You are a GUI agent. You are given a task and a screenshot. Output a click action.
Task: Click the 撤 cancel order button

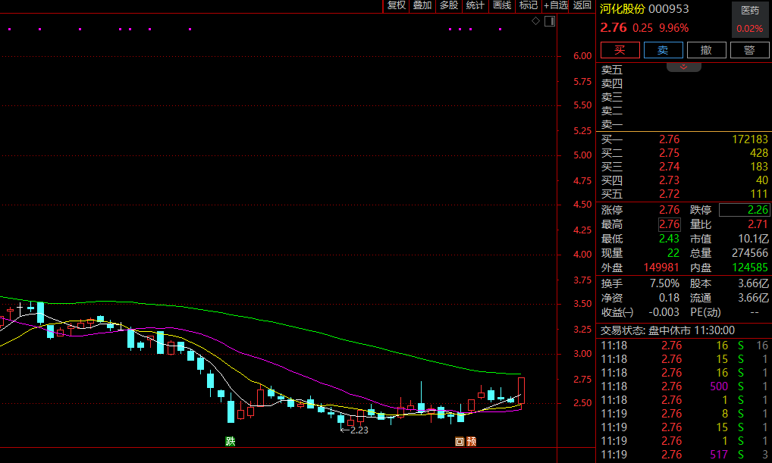pos(706,50)
